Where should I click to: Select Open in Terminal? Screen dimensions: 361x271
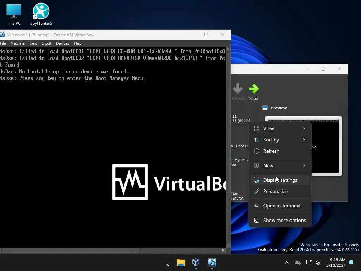(x=280, y=206)
